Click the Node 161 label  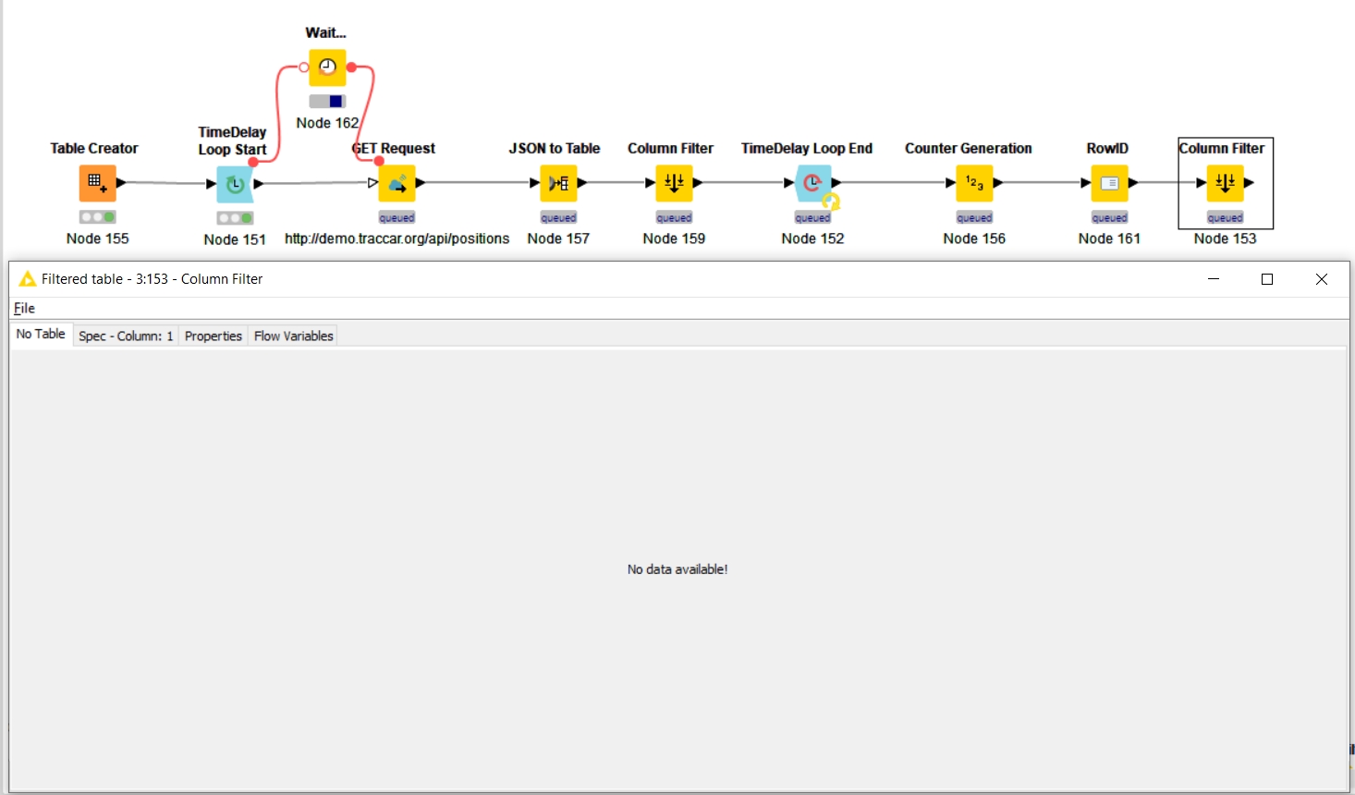click(1109, 238)
